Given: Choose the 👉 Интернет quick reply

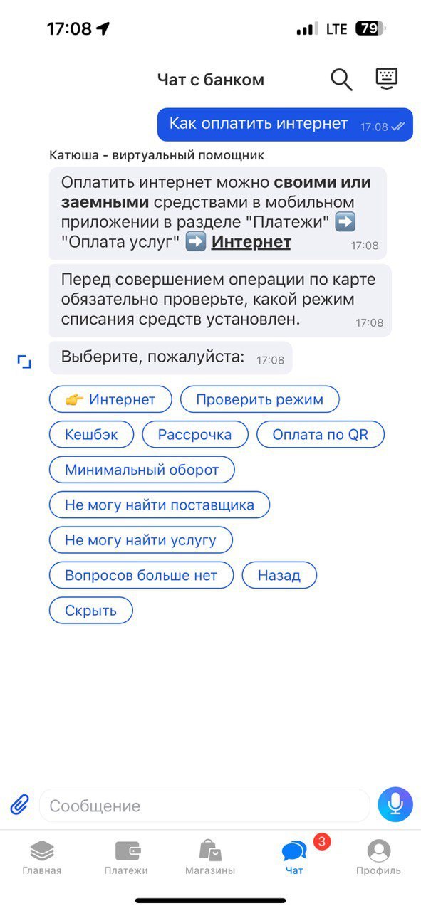Looking at the screenshot, I should (110, 399).
